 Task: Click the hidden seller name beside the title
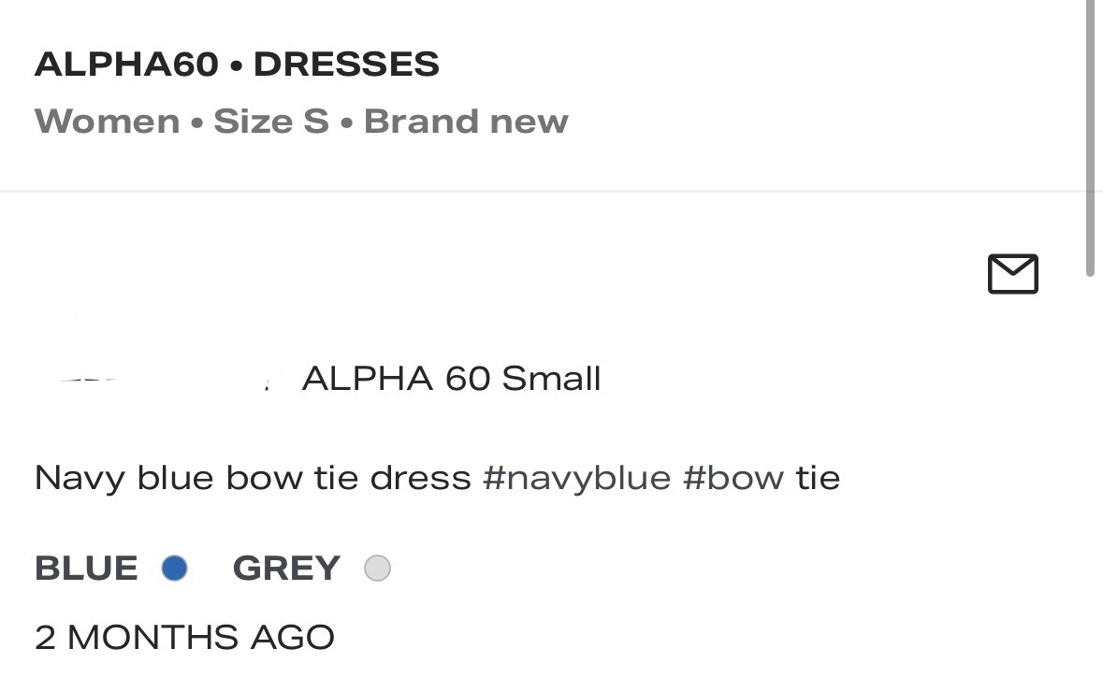159,379
